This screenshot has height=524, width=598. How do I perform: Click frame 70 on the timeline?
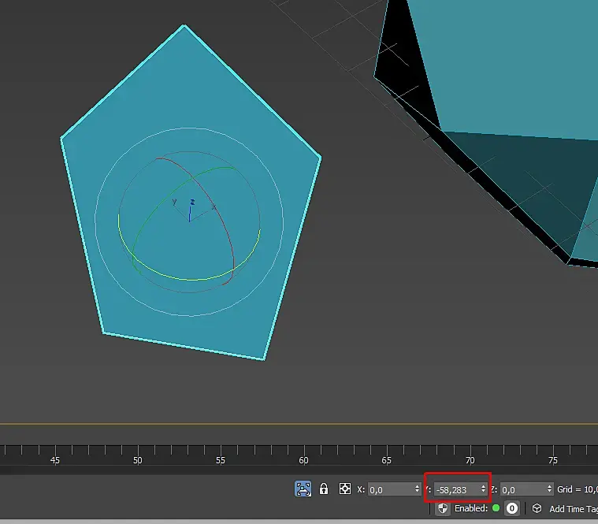tap(470, 453)
